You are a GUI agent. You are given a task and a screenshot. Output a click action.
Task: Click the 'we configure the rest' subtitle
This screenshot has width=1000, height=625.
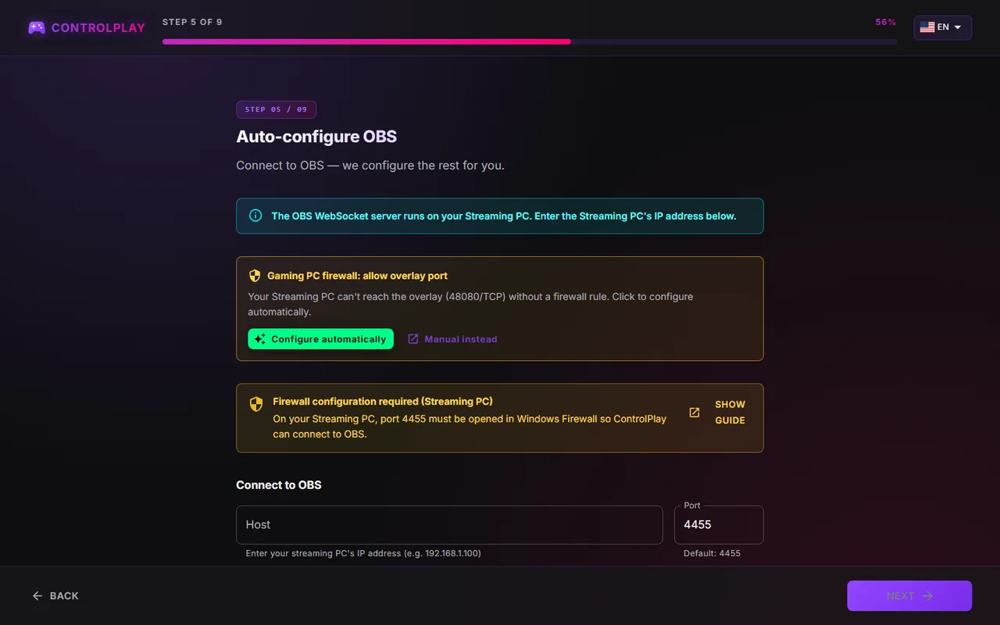tap(370, 166)
